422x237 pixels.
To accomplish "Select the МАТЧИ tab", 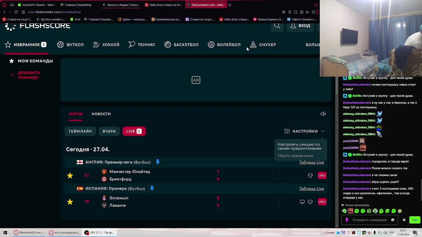I will point(75,114).
